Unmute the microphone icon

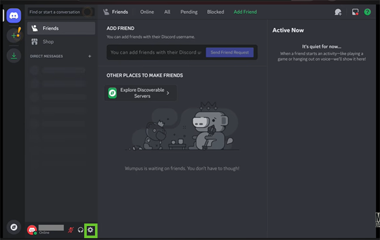point(71,230)
